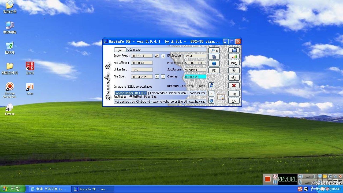
Task: Select the oCam desktop shortcut
Action: [x=30, y=89]
